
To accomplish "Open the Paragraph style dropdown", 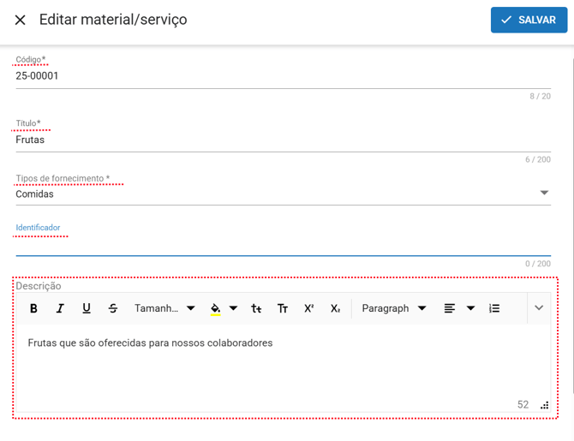I will 393,308.
